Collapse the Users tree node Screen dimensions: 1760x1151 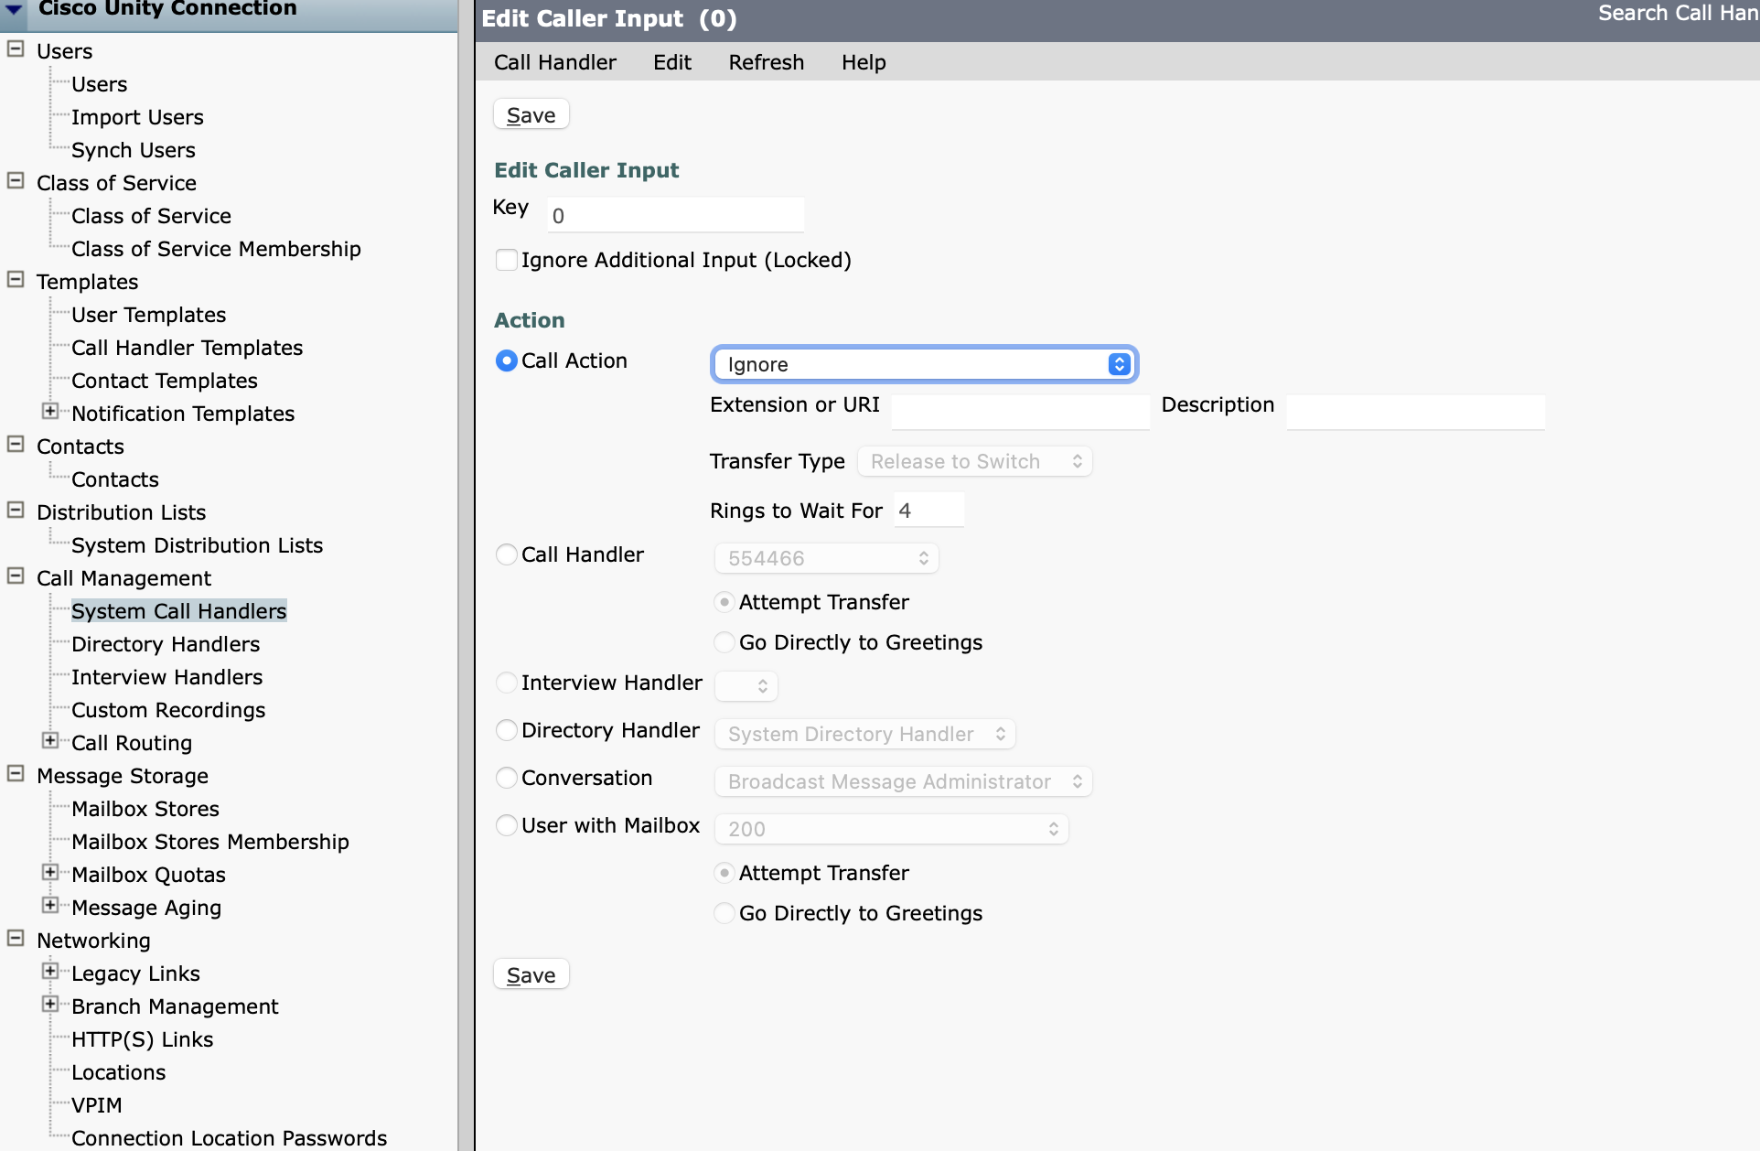(x=16, y=49)
